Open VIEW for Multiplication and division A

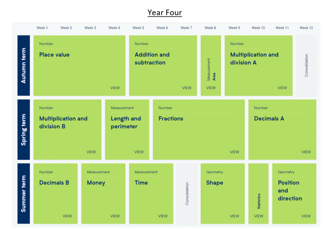click(x=282, y=88)
